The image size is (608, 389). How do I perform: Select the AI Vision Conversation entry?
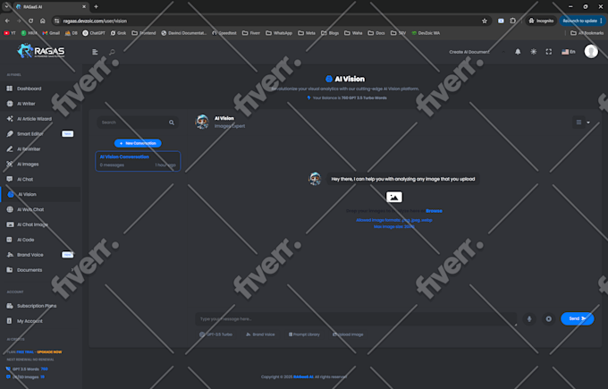point(138,161)
